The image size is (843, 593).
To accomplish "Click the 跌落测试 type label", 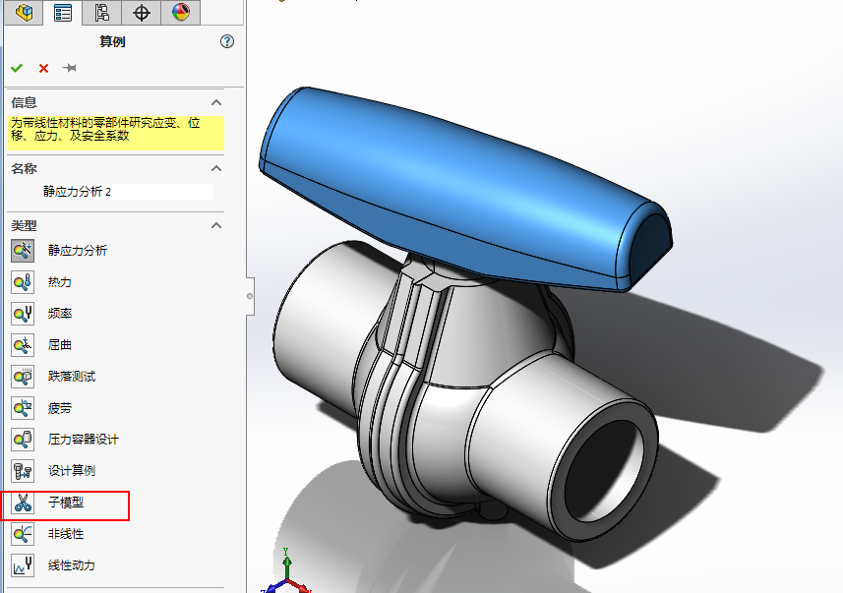I will pyautogui.click(x=72, y=377).
